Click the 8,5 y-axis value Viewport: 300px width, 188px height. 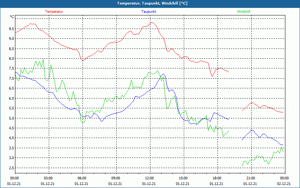[12, 49]
